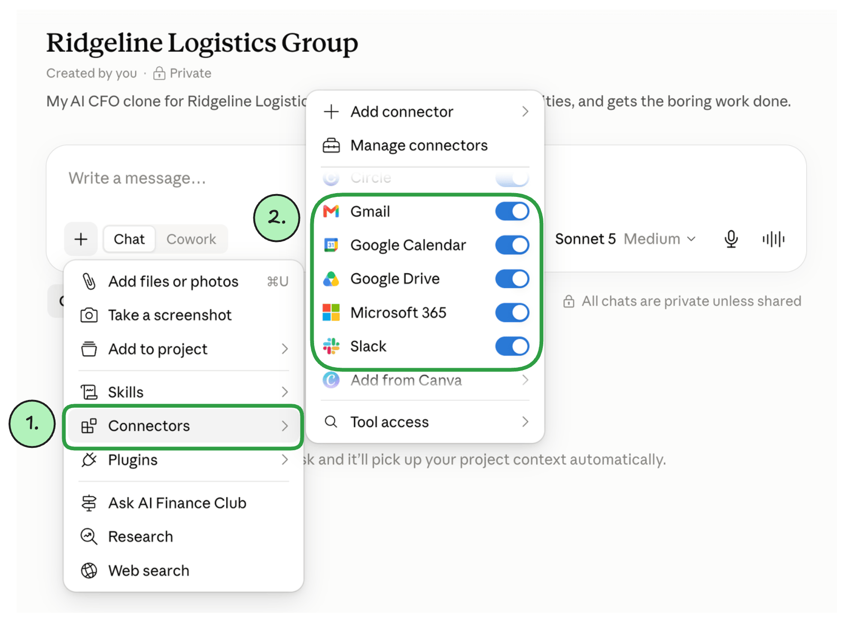Click the Ask AI Finance Club signpost icon
This screenshot has width=846, height=622.
[x=89, y=503]
